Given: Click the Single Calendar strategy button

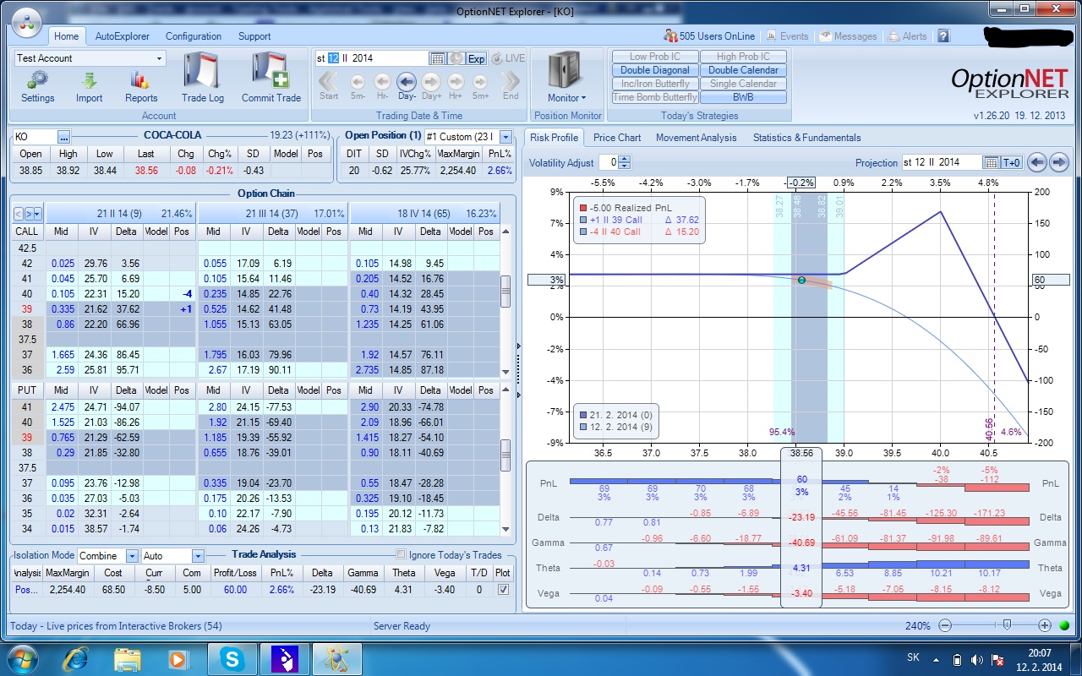Looking at the screenshot, I should [x=743, y=84].
